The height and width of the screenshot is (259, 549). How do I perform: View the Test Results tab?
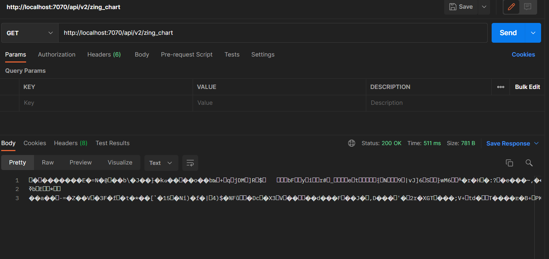click(112, 143)
